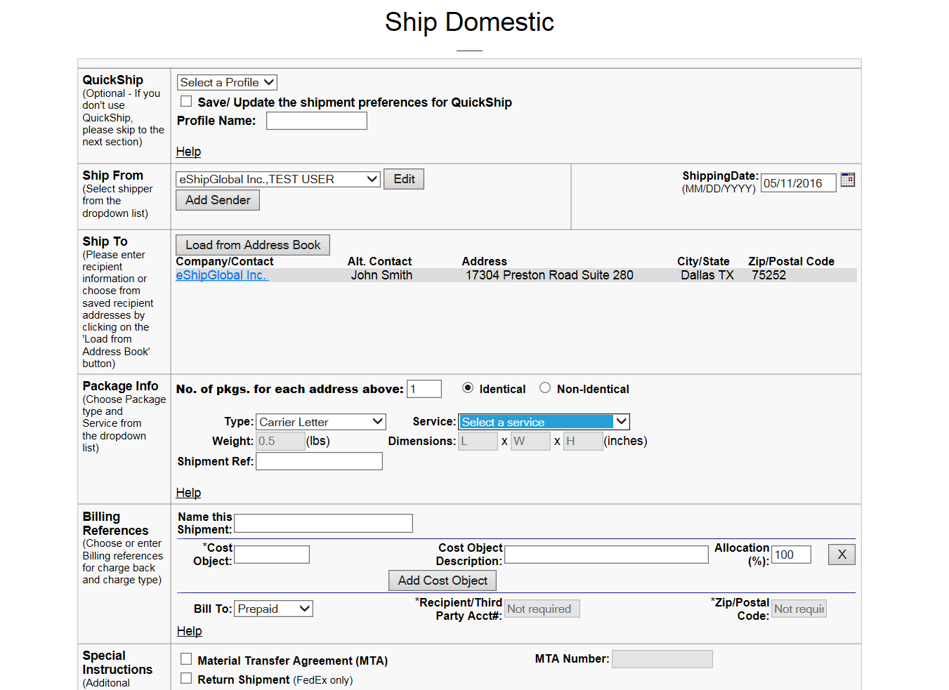Click the Edit sender button
The image size is (949, 690).
point(404,180)
